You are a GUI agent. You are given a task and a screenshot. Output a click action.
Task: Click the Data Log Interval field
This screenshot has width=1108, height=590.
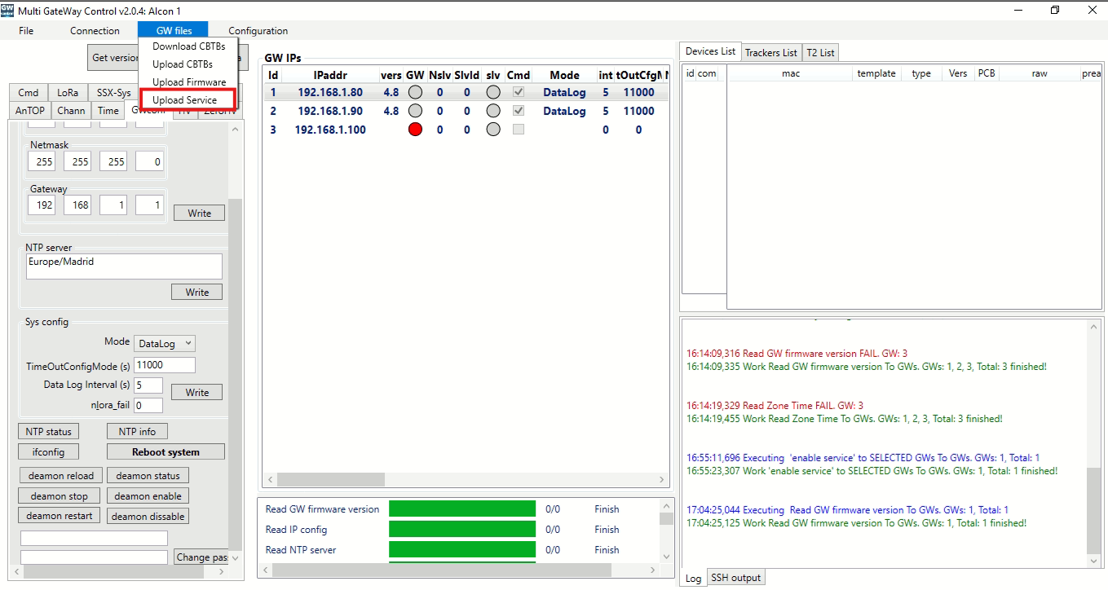tap(148, 385)
